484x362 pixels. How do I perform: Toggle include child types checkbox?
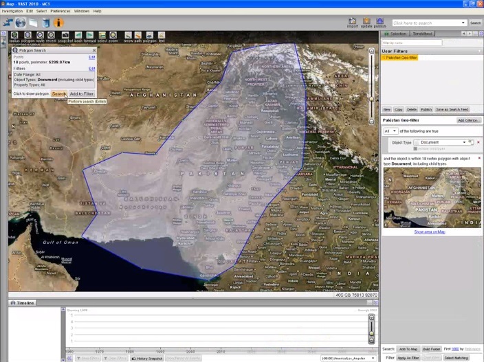[415, 148]
